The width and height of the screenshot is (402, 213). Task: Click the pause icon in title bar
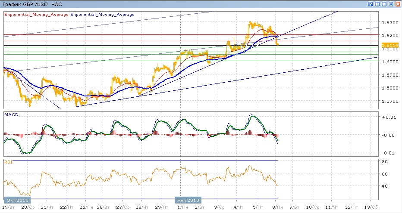[x=377, y=4]
